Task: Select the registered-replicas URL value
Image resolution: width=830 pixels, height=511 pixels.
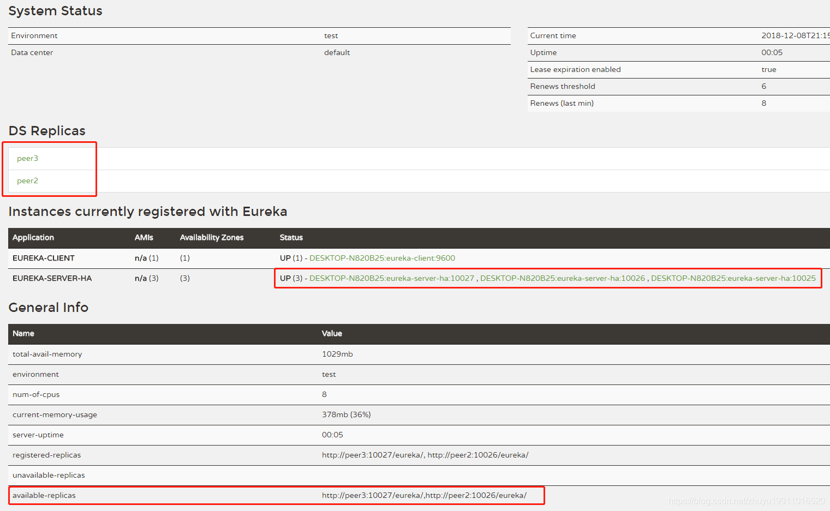Action: pos(425,455)
